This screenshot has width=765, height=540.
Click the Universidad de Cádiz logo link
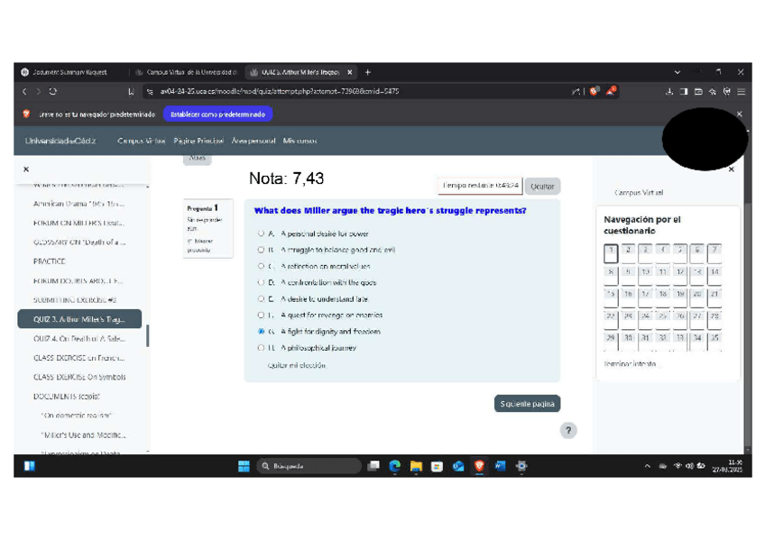pos(60,141)
